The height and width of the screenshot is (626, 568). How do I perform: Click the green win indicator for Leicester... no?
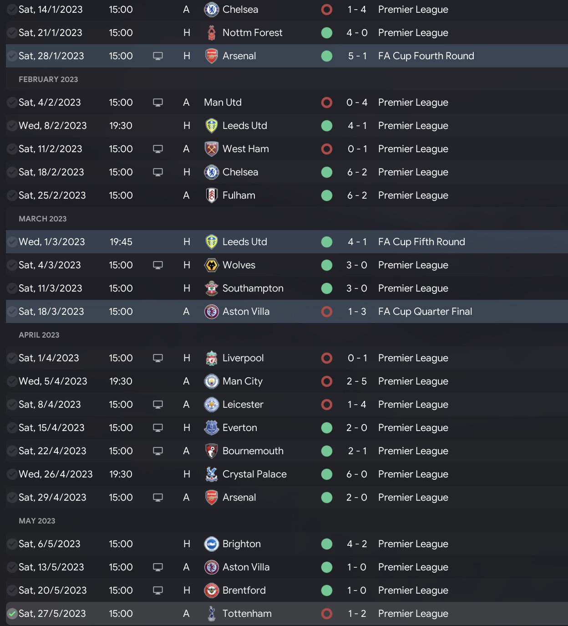tap(327, 405)
